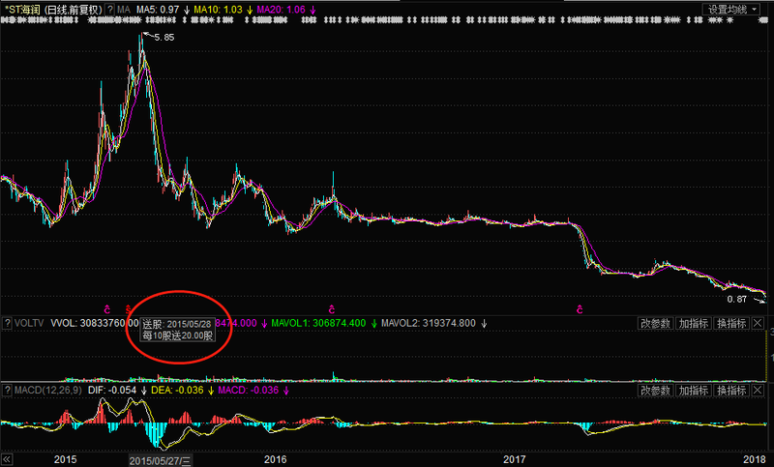Select the DEA: -0.036 value

(177, 391)
